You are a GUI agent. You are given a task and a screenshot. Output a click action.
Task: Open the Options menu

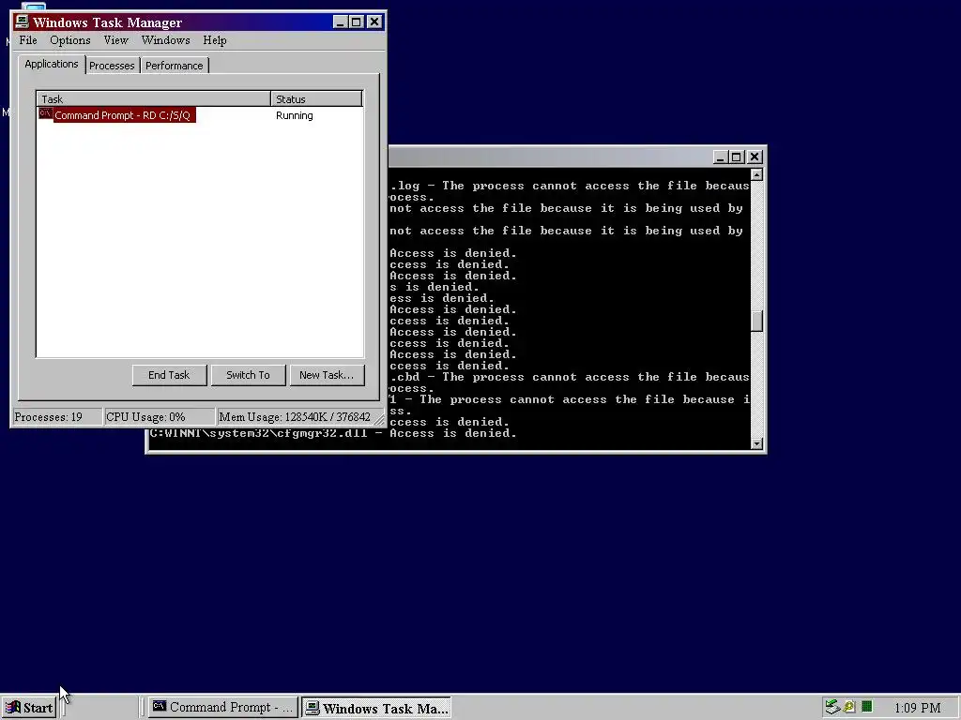[69, 40]
